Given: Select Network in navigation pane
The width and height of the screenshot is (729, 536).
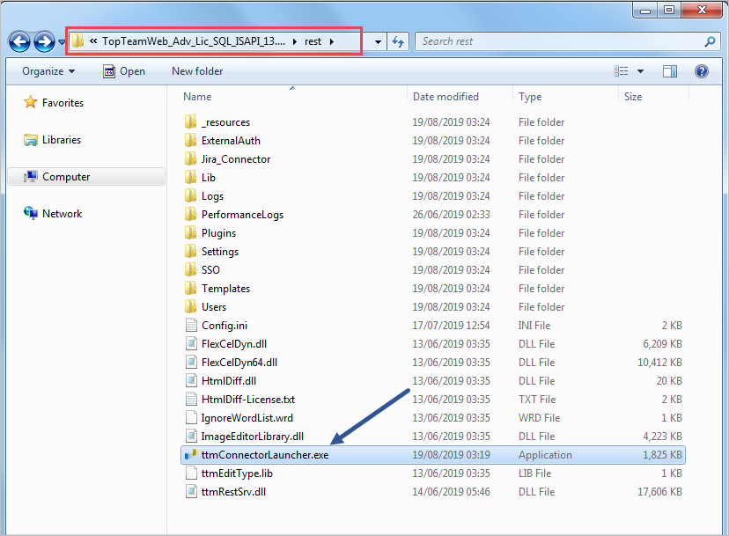Looking at the screenshot, I should (x=53, y=213).
